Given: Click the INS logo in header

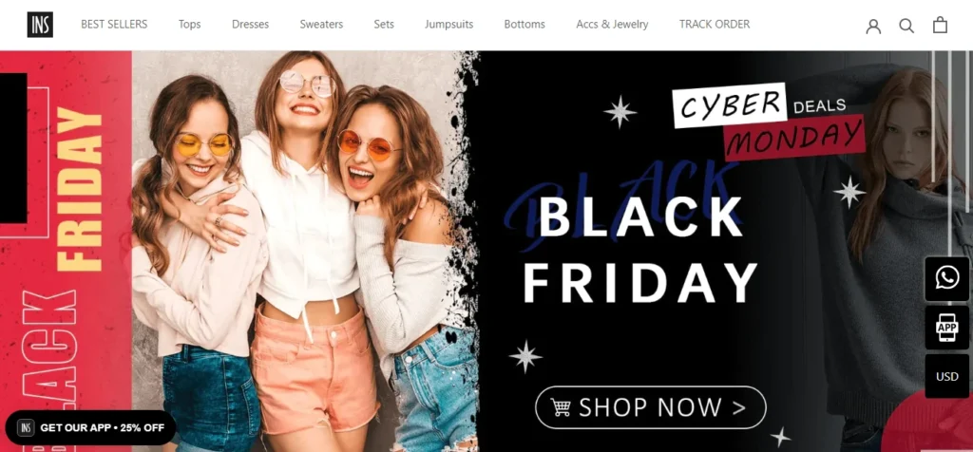Looking at the screenshot, I should click(40, 25).
